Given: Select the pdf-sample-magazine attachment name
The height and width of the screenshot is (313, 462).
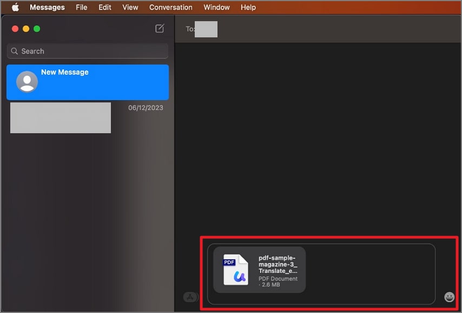Looking at the screenshot, I should click(278, 264).
